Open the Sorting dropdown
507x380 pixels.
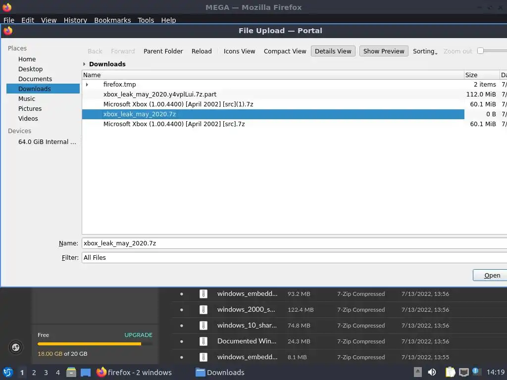point(425,51)
